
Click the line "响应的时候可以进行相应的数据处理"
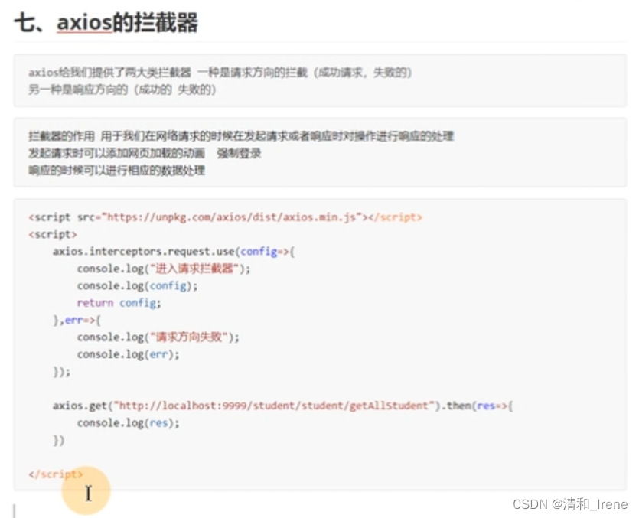(x=116, y=171)
